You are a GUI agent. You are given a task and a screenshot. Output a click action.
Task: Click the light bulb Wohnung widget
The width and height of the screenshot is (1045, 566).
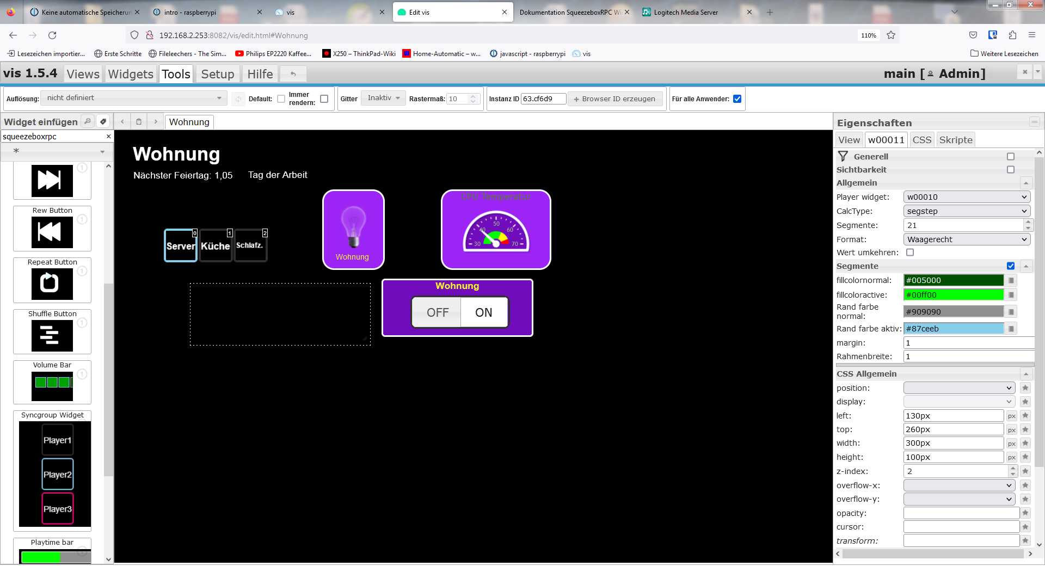(353, 230)
